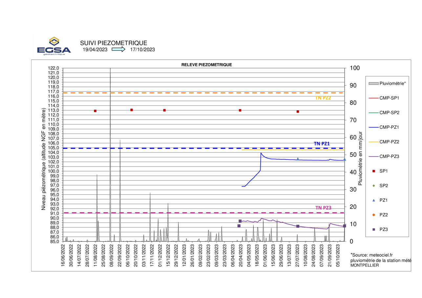Click the RELEVE PIEZOMETRIQUE chart title
The height and width of the screenshot is (298, 422).
[x=206, y=65]
